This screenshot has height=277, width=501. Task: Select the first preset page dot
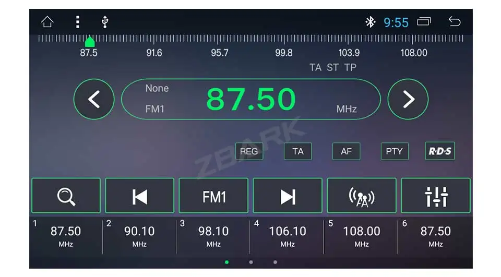pyautogui.click(x=226, y=262)
